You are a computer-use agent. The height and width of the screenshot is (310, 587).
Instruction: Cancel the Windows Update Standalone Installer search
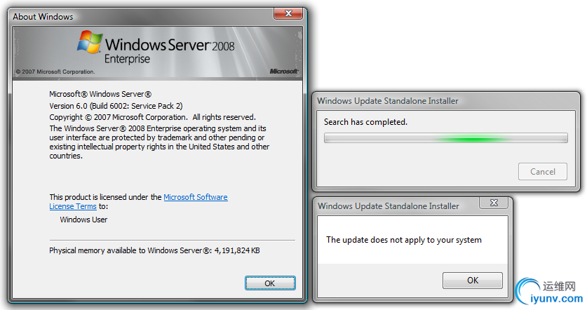(x=542, y=171)
